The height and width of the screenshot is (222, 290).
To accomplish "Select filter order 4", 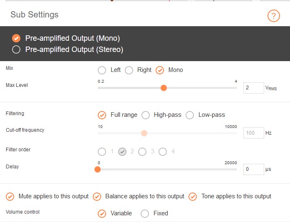I will click(x=163, y=152).
